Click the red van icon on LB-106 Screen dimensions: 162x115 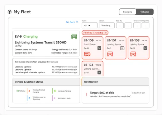(x=87, y=54)
